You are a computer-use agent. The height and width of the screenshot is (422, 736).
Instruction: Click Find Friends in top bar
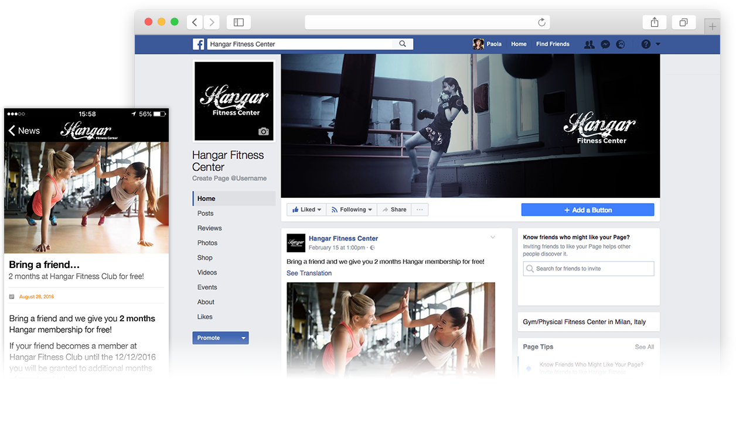[x=553, y=44]
